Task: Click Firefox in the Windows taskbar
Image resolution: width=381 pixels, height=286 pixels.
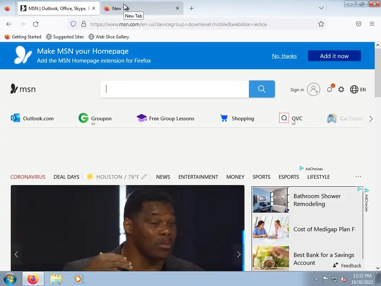Action: [x=33, y=279]
